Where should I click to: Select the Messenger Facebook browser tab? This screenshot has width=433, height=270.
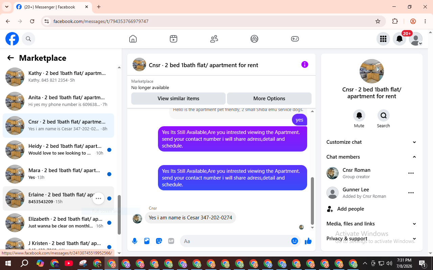(52, 7)
